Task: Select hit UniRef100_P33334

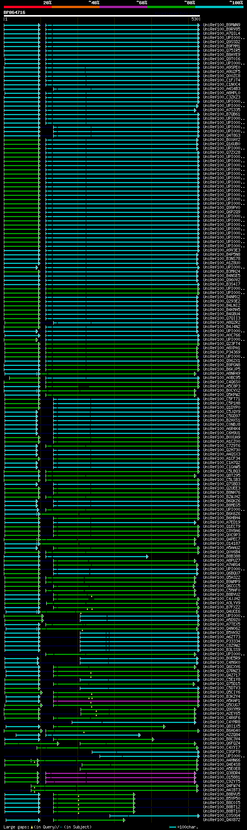Action: coord(222,641)
